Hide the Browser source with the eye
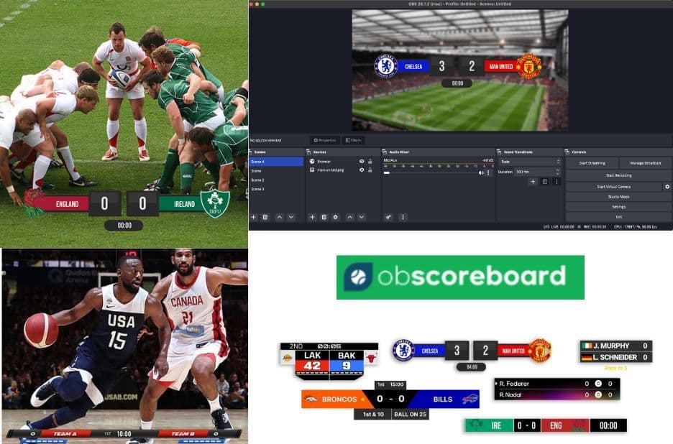This screenshot has height=444, width=673. (362, 162)
